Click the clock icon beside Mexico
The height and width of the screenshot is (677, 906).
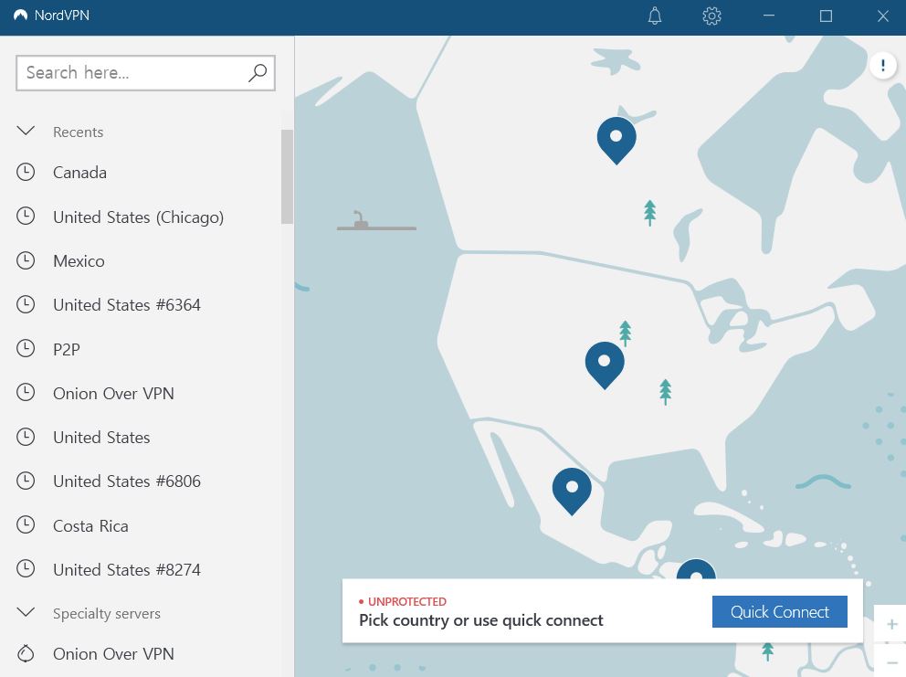point(26,260)
